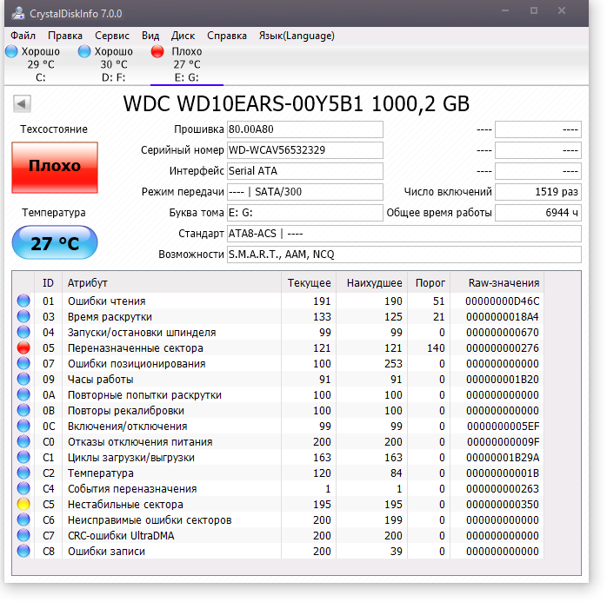Click status orb for Циклы загрузки/выгрузки row
The height and width of the screenshot is (602, 607).
coord(23,458)
